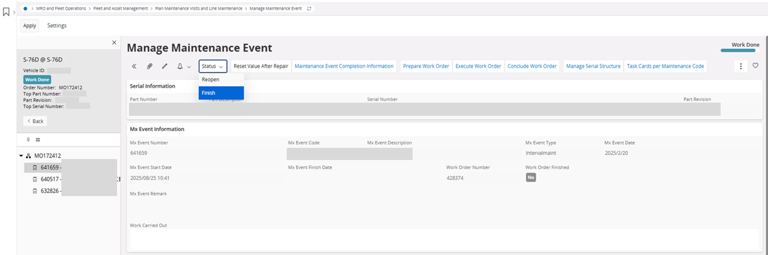Click the Work Done progress indicator bar
Viewport: 768px width, 255px height.
pyautogui.click(x=738, y=50)
